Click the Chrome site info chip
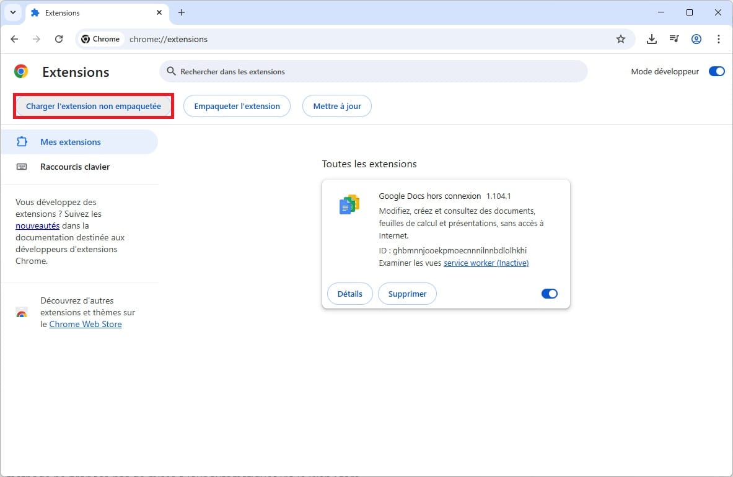Image resolution: width=733 pixels, height=477 pixels. (100, 39)
